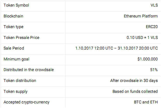Select the ERC20 value cell

tap(152, 27)
